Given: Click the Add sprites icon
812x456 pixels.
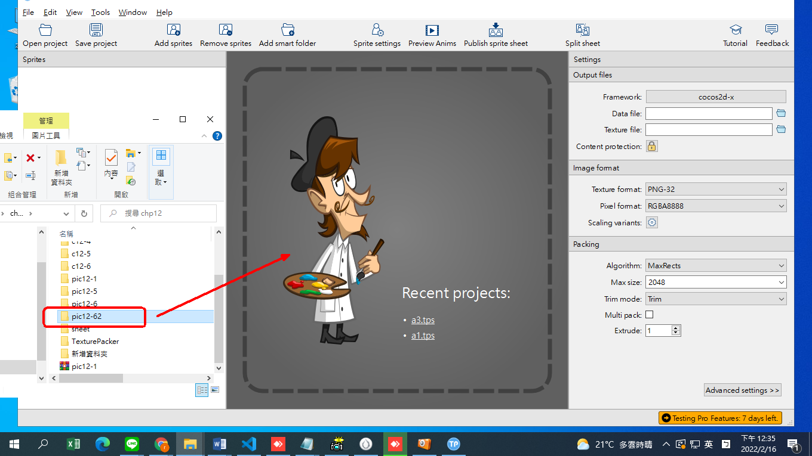Looking at the screenshot, I should (173, 30).
